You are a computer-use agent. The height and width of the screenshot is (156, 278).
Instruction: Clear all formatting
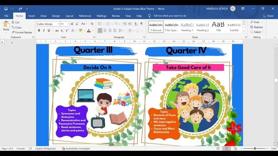point(92,24)
